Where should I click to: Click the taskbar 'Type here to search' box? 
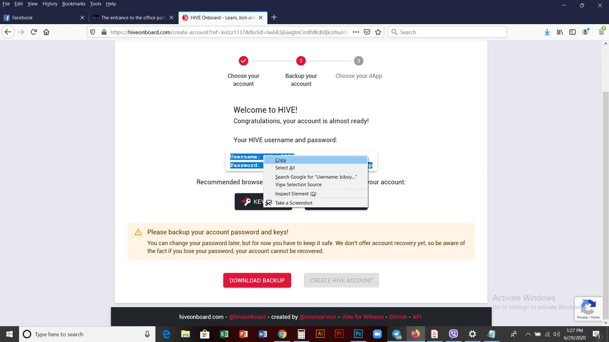tap(87, 334)
